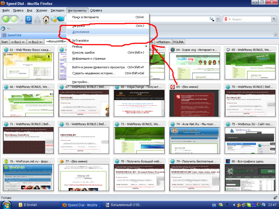Open the red dial 69 (Без имени) thumbnail
279x209 pixels.
[195, 103]
